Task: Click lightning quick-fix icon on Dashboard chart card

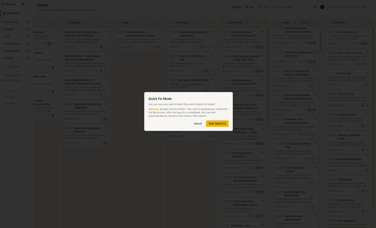Action: click(x=149, y=47)
